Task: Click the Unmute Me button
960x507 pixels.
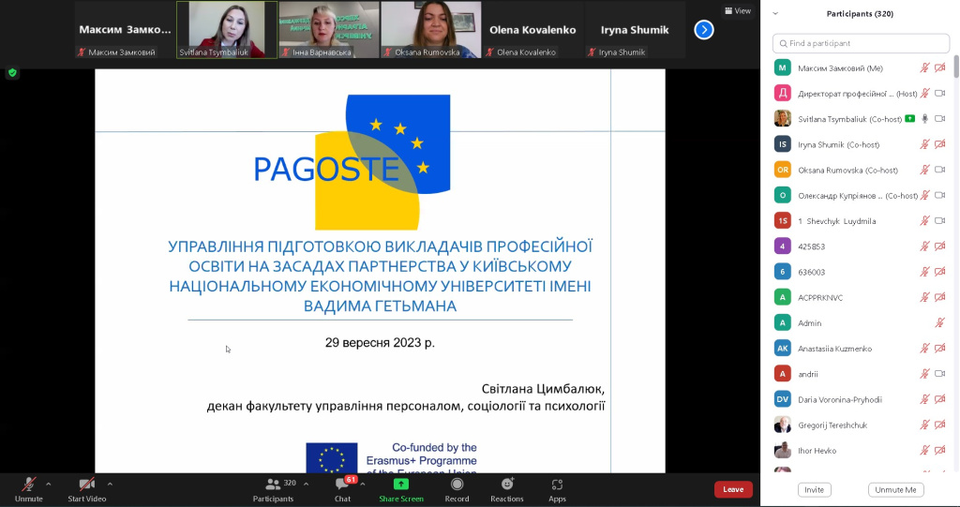Action: click(x=895, y=490)
